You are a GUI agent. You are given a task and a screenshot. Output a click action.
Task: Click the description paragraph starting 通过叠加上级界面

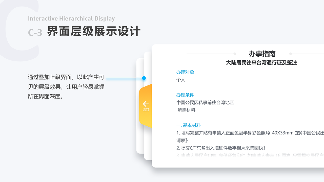point(66,87)
